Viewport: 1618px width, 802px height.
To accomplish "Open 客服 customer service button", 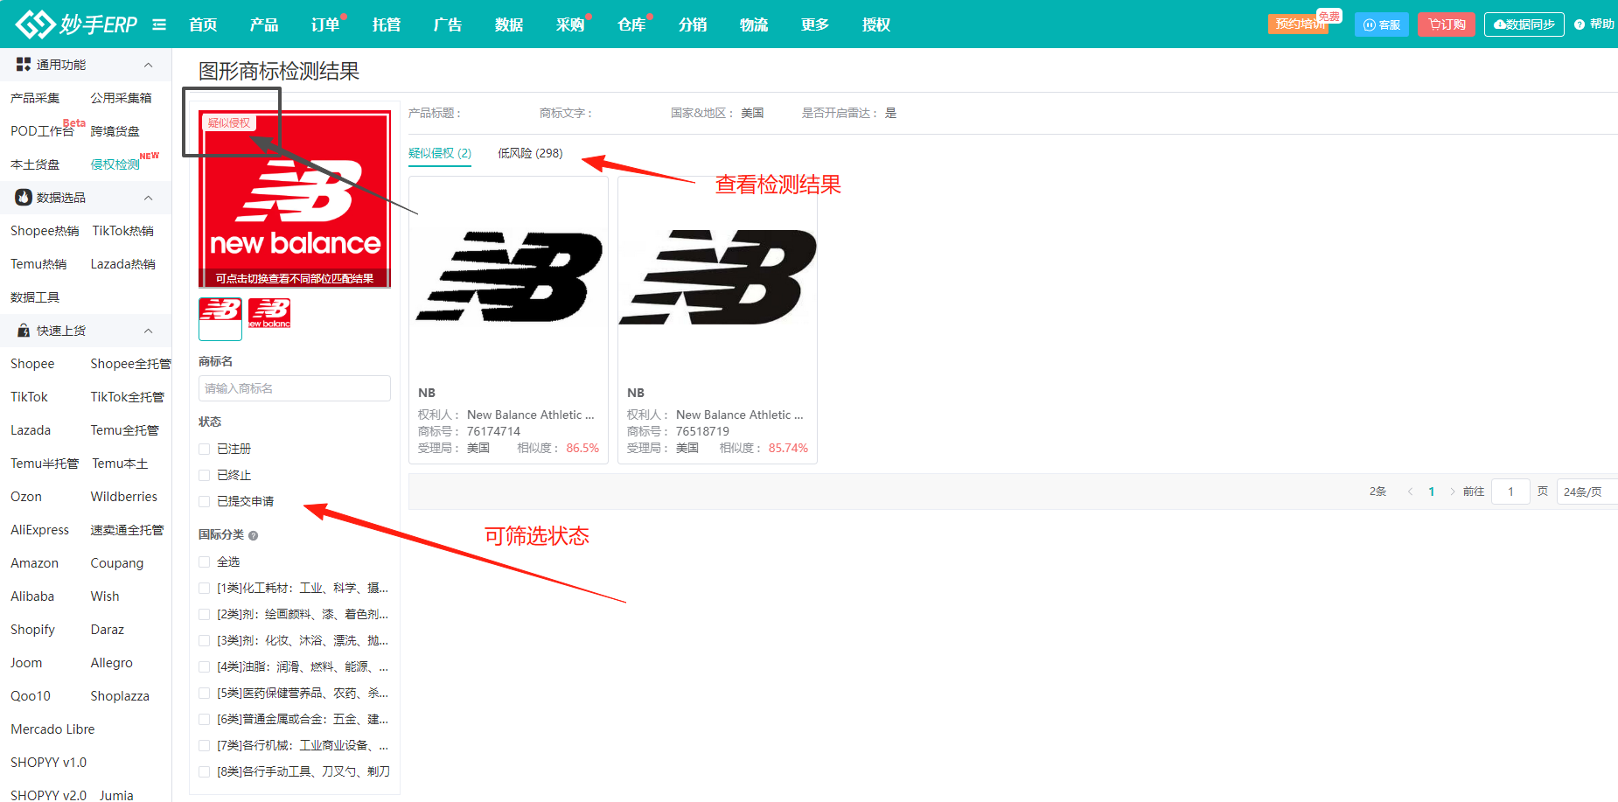I will pyautogui.click(x=1382, y=24).
